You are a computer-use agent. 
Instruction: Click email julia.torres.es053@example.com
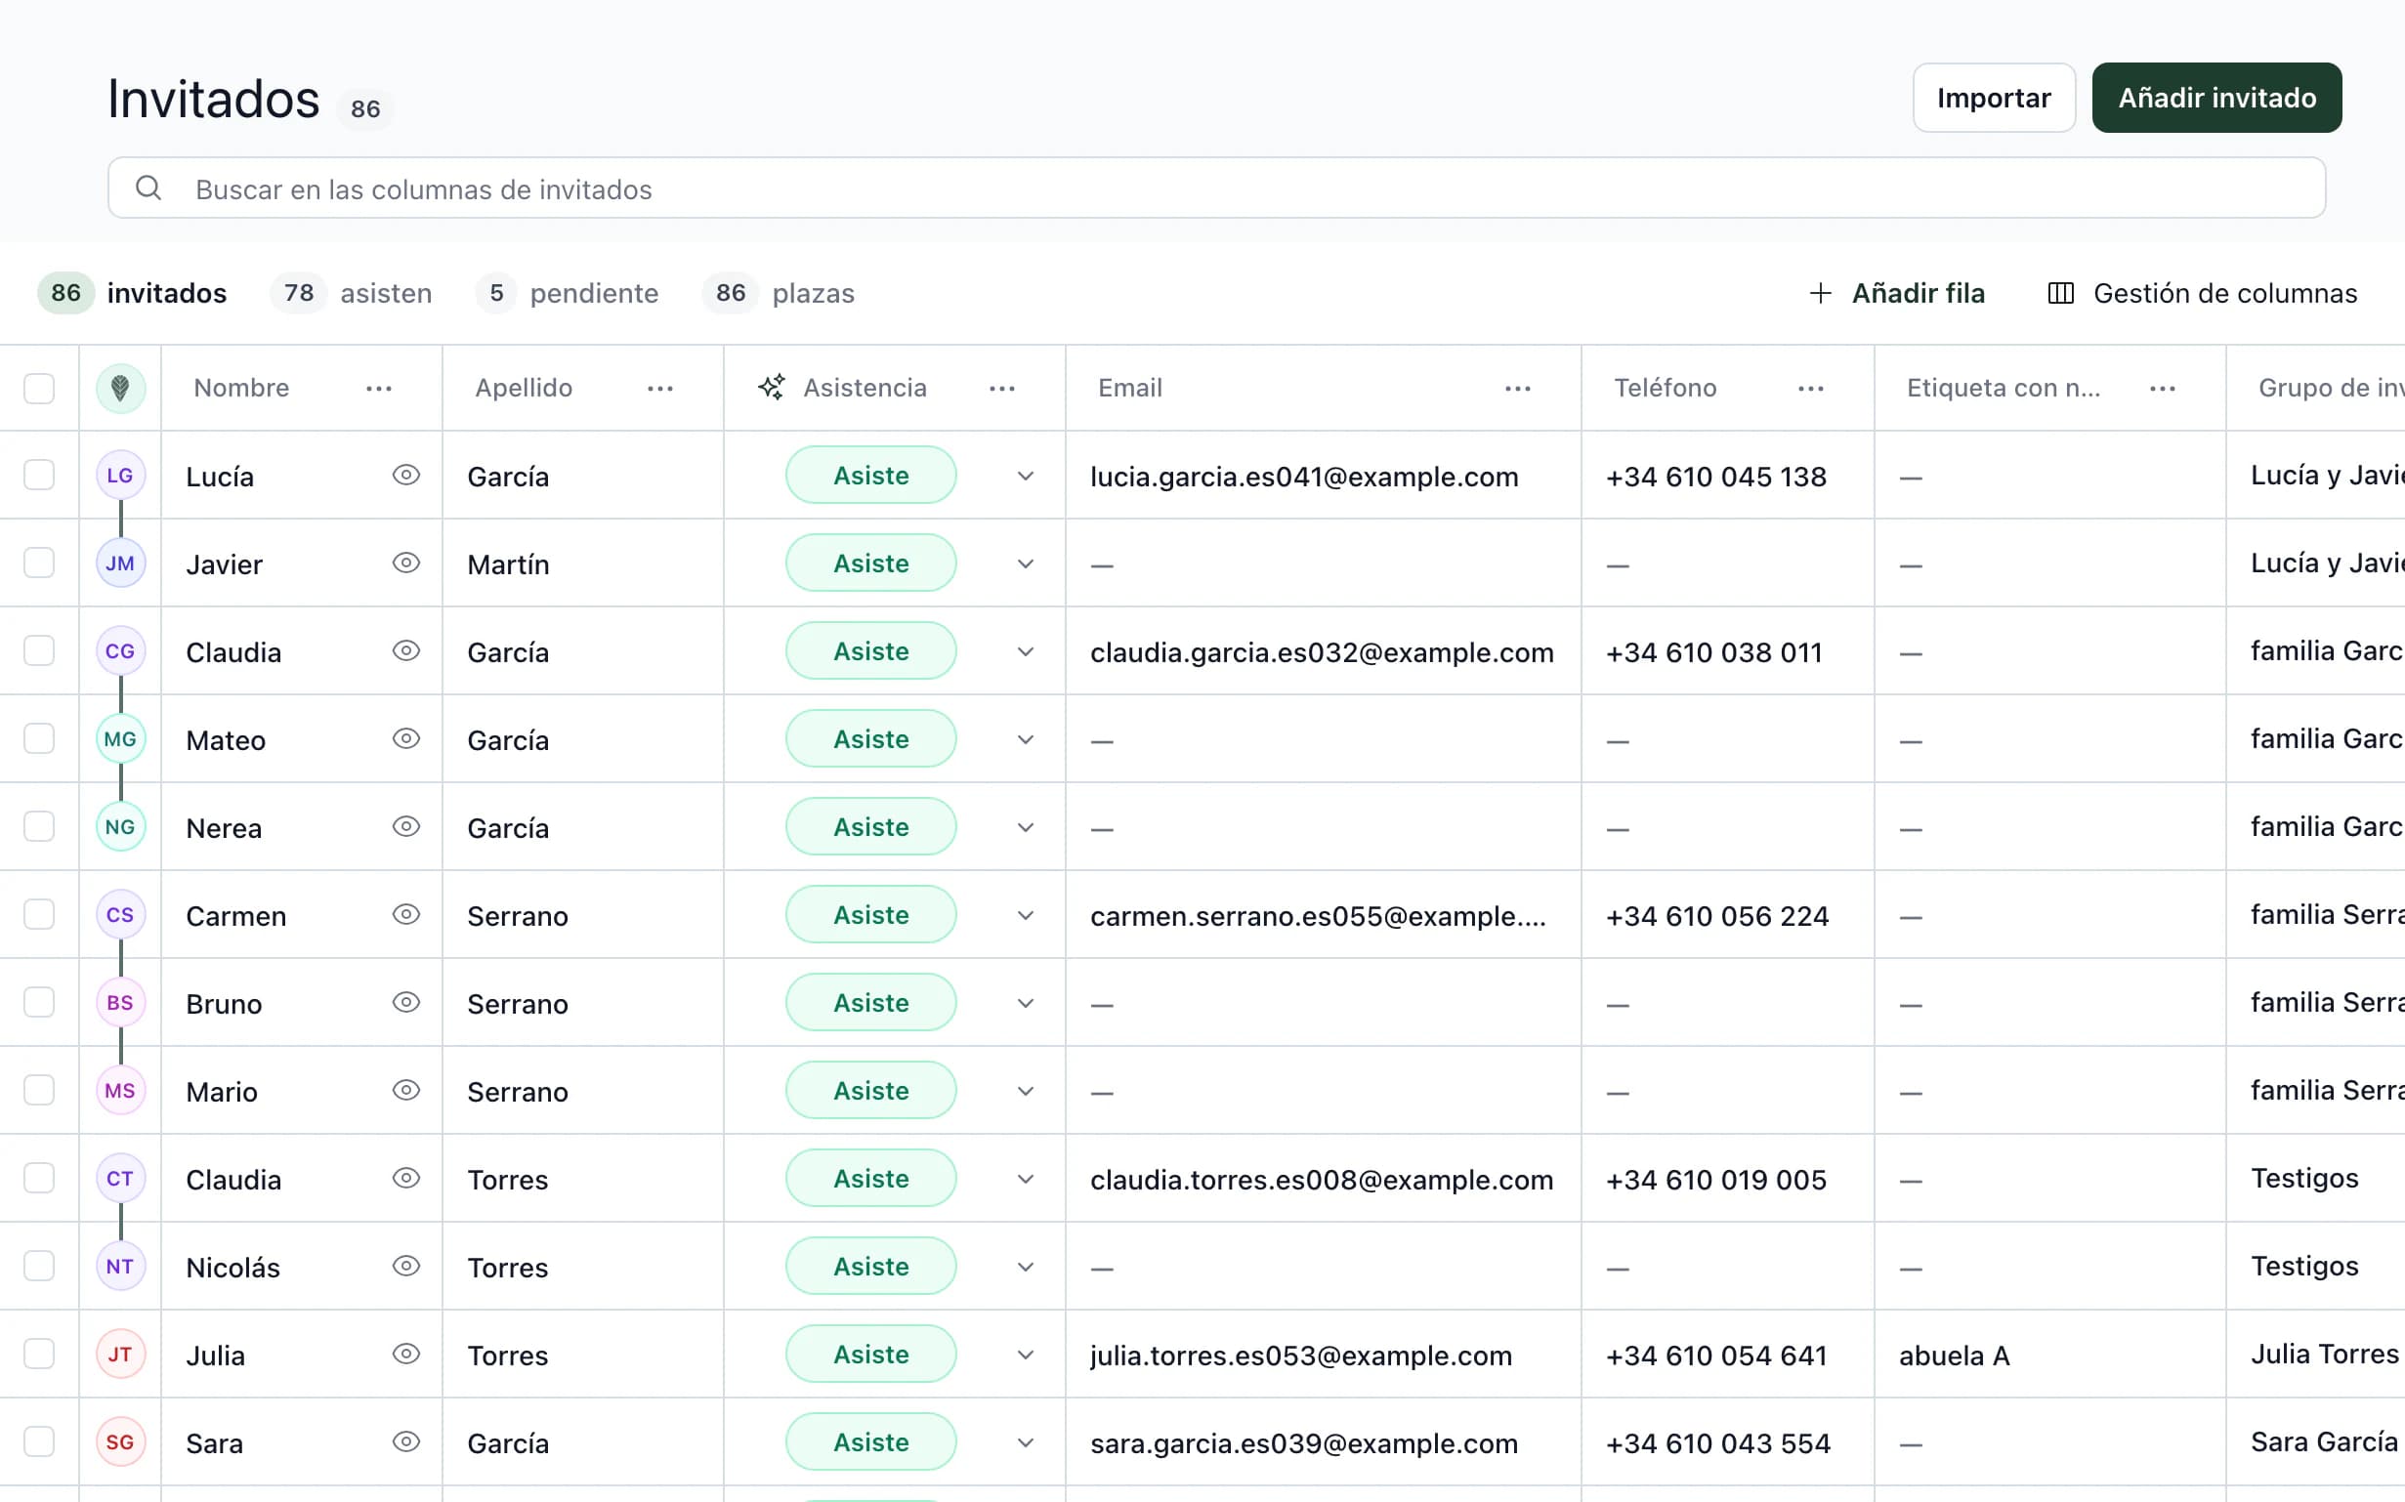1300,1355
